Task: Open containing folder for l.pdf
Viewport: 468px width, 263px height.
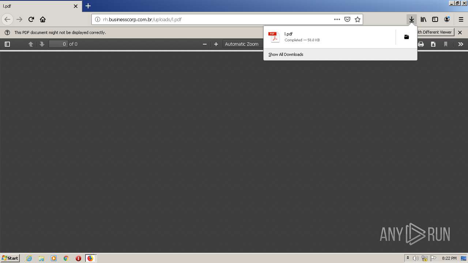Action: (406, 37)
